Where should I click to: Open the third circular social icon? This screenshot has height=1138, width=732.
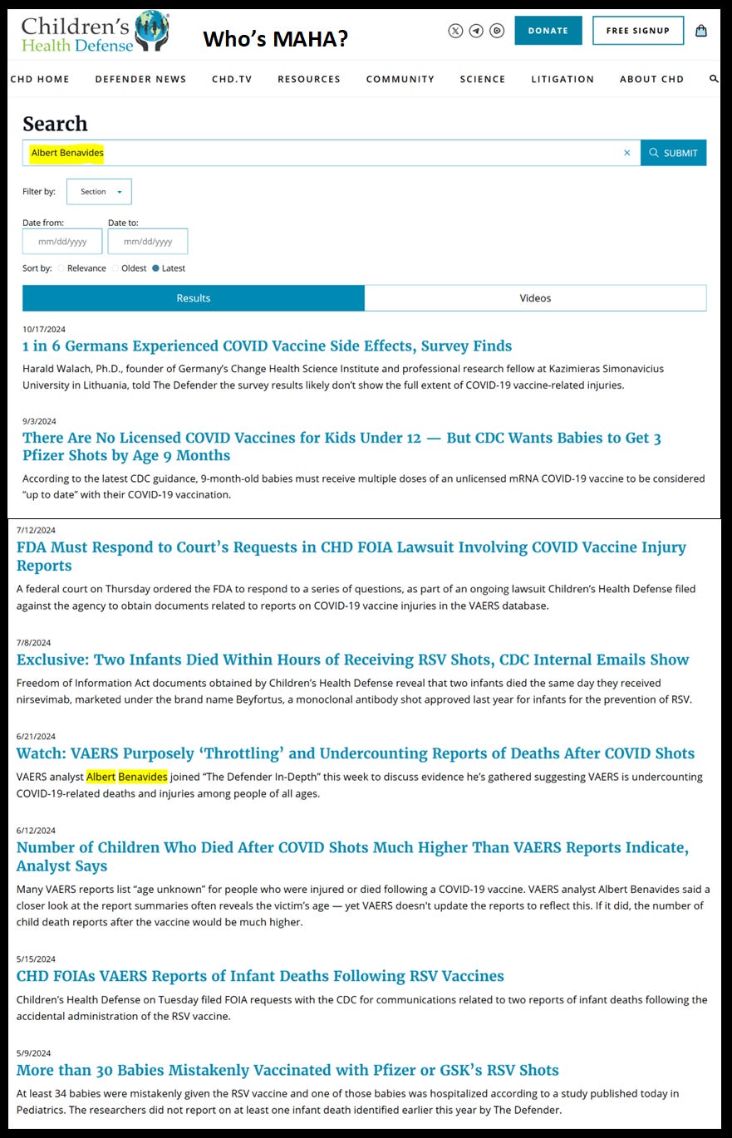497,31
